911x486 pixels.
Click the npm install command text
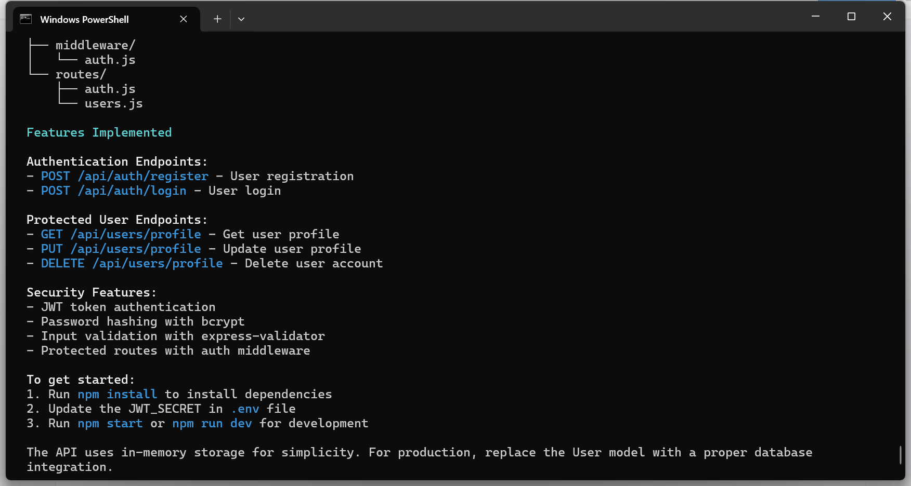[x=117, y=395]
